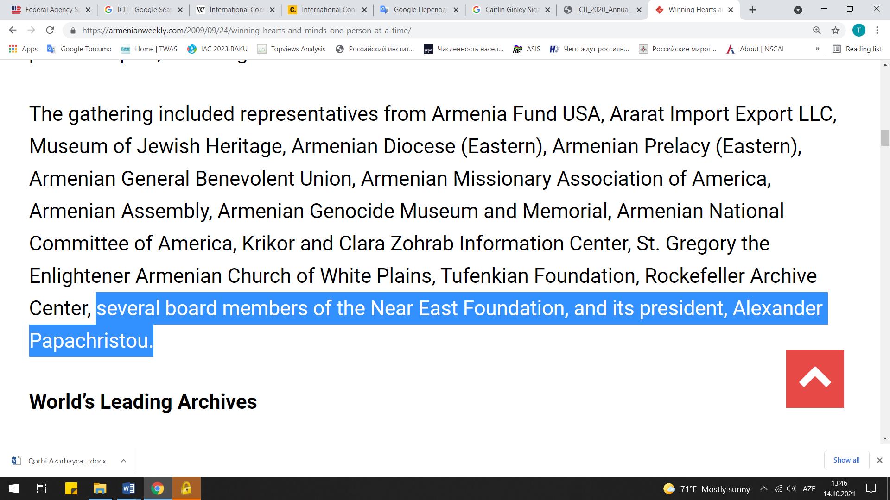Expand hidden system tray icons
The height and width of the screenshot is (500, 890).
[x=764, y=489]
